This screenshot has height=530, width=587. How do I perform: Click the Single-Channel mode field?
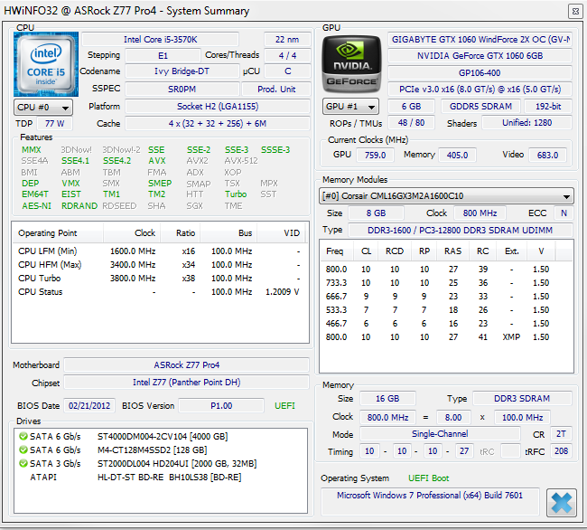point(440,434)
